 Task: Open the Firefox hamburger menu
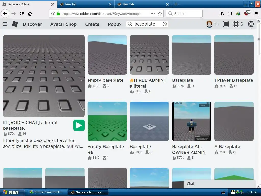coord(256,14)
